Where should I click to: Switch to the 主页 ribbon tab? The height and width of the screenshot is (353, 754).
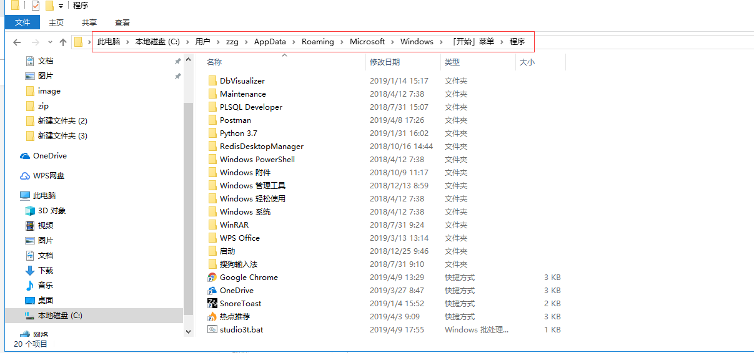tap(56, 22)
